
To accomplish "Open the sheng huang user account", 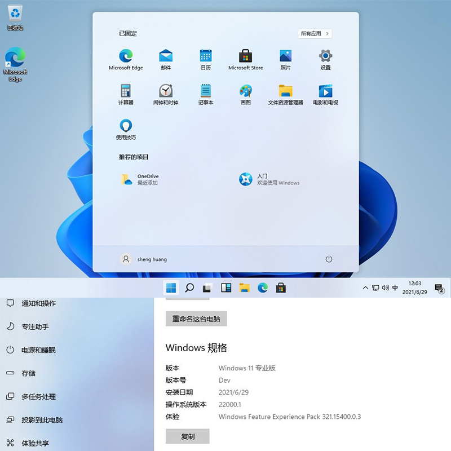I will 143,259.
